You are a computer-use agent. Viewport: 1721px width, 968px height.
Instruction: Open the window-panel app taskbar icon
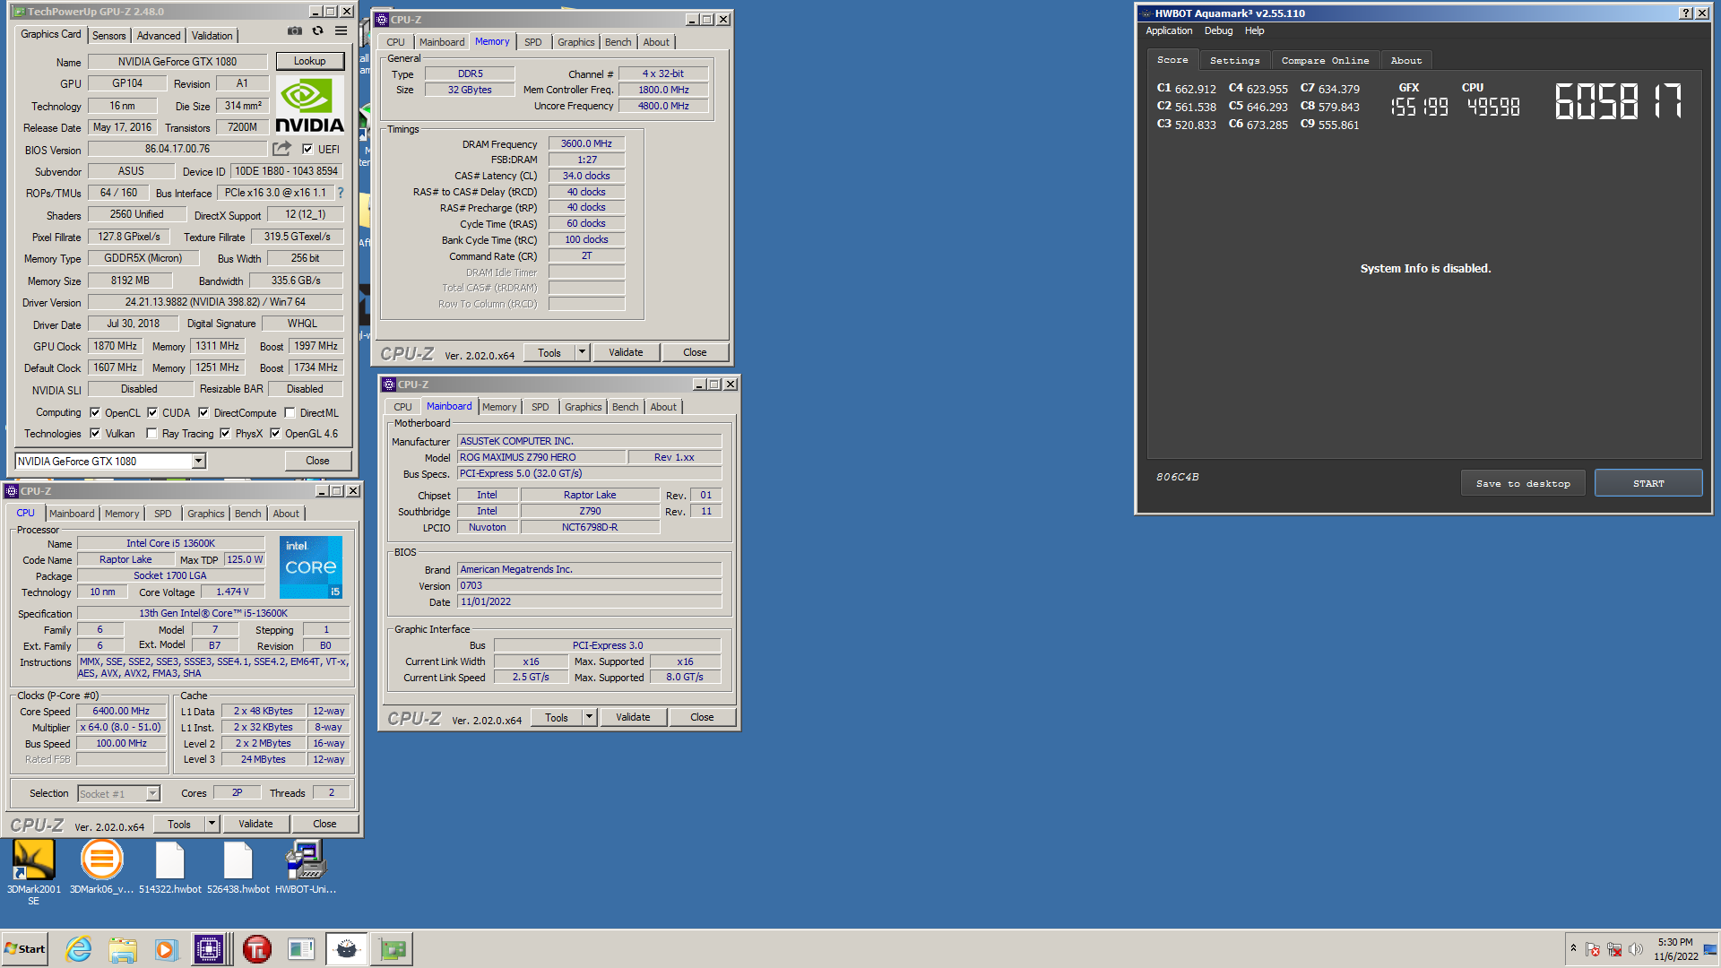click(301, 949)
